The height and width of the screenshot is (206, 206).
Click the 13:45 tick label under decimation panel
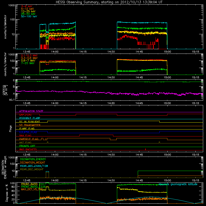(27, 181)
